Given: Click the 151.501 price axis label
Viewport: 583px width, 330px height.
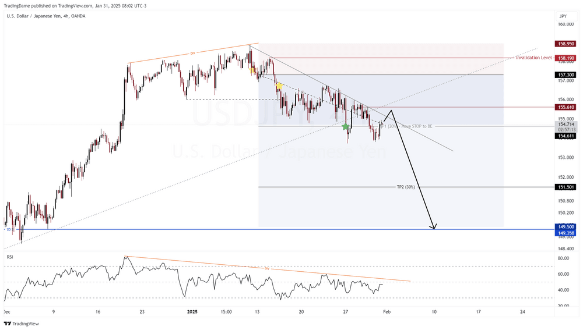Looking at the screenshot, I should pyautogui.click(x=566, y=187).
